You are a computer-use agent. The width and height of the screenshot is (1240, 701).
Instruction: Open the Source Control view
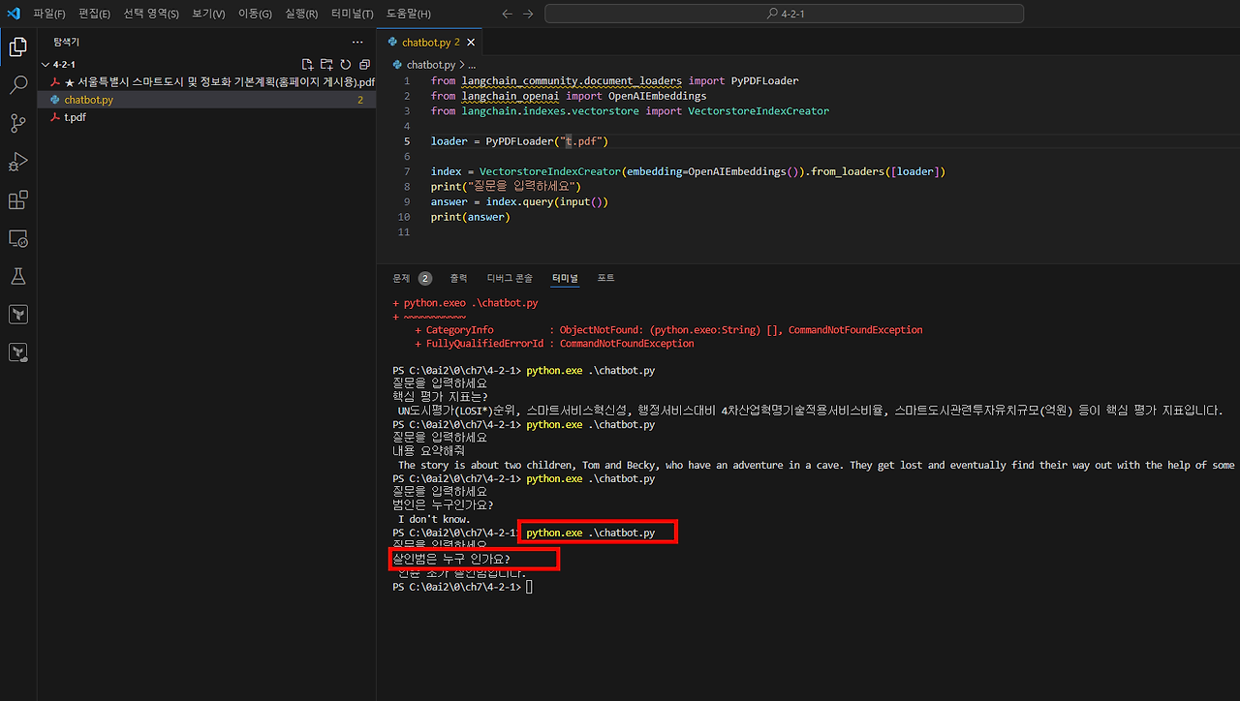17,122
